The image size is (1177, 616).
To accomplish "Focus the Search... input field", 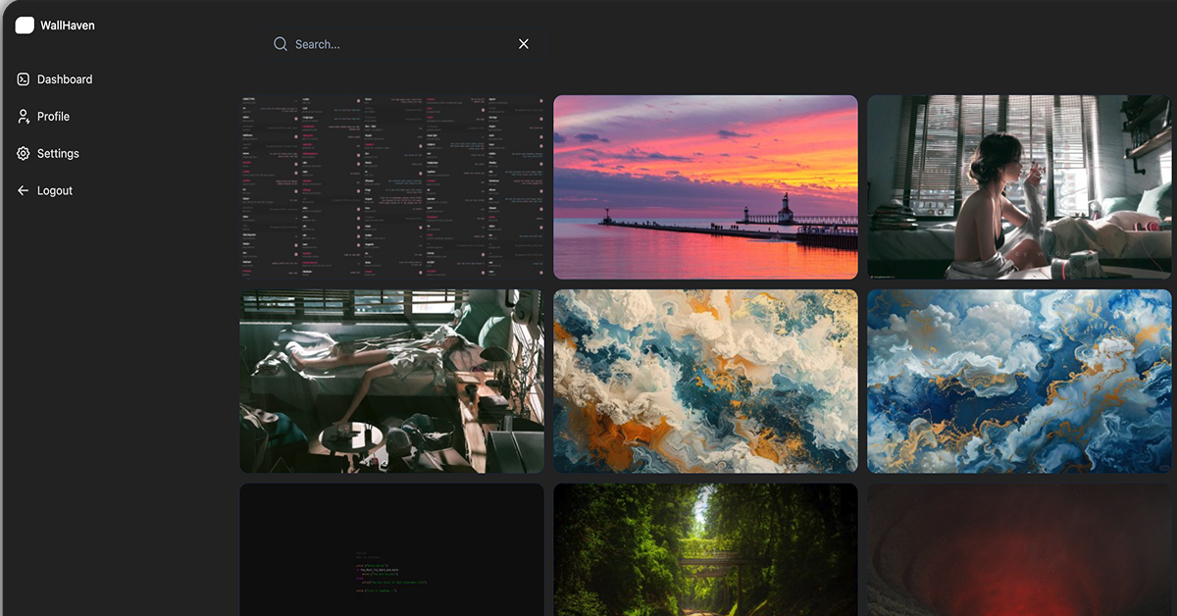I will click(x=402, y=44).
